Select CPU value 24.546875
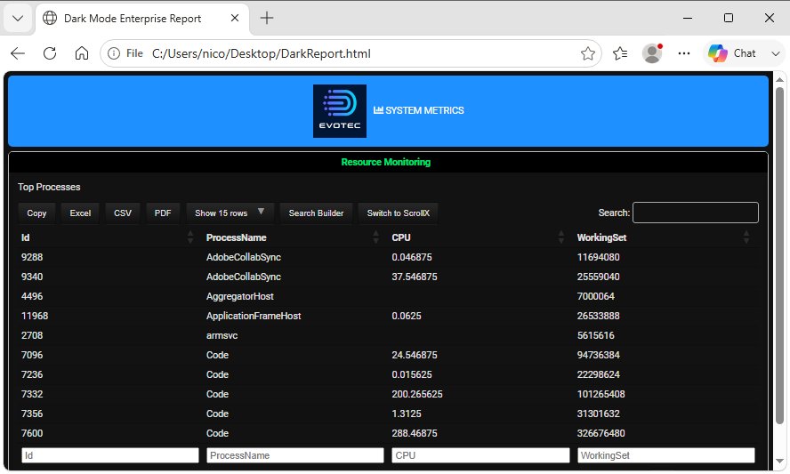Viewport: 790px width, 474px height. 415,355
